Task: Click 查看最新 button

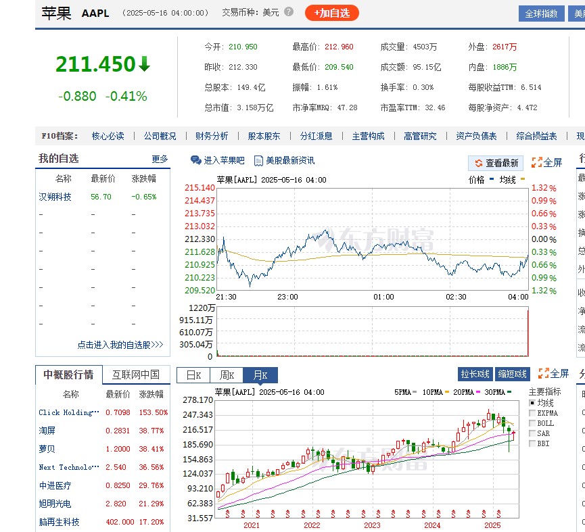Action: point(496,163)
